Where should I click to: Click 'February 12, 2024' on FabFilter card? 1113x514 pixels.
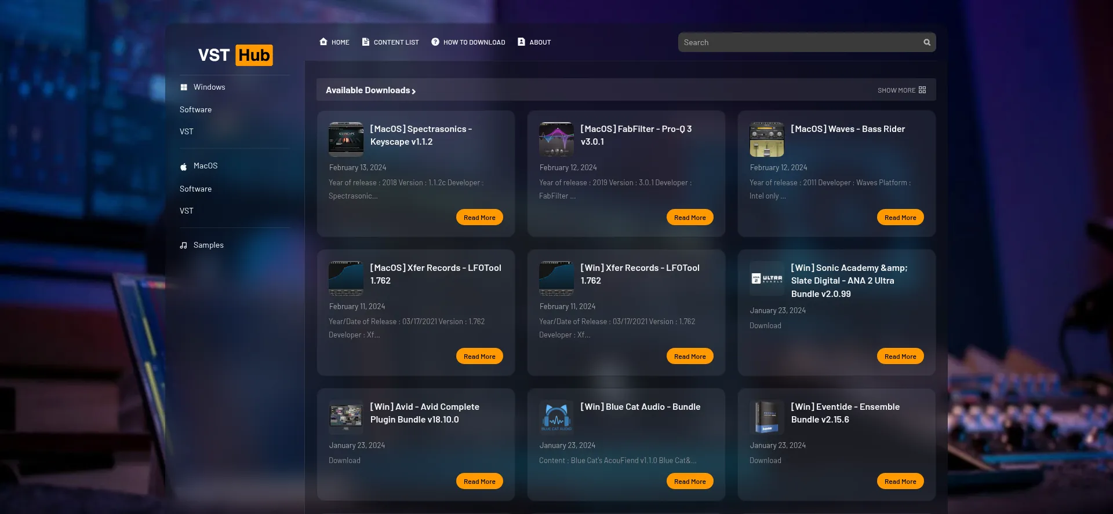click(568, 168)
